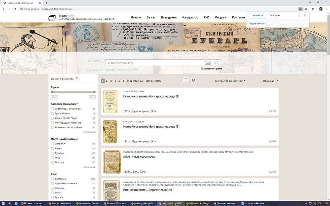Click the Google Translate icon in address bar
The width and height of the screenshot is (330, 206).
coord(300,9)
